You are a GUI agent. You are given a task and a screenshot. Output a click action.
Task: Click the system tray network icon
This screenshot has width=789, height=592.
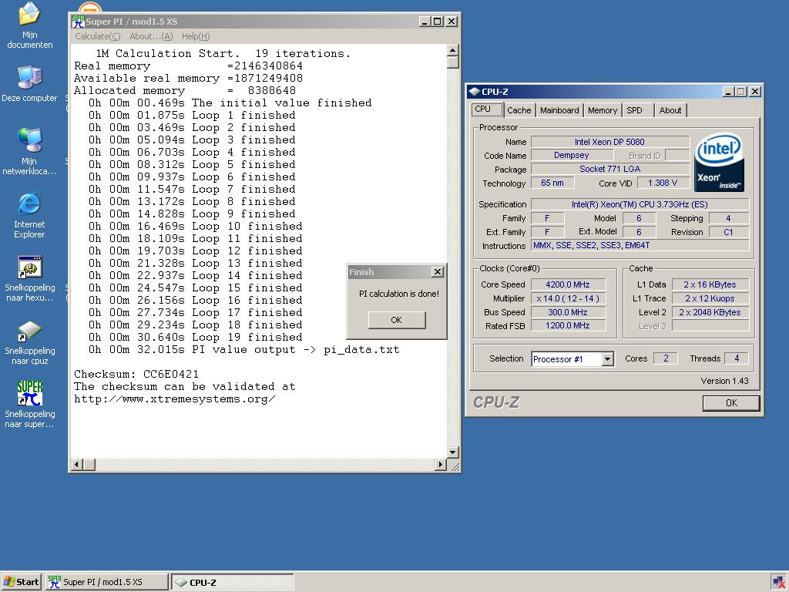click(x=779, y=583)
